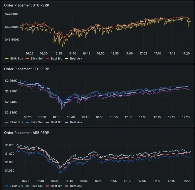
Task: Toggle Best Bid series in ETH PERP legend
Action: click(x=56, y=122)
